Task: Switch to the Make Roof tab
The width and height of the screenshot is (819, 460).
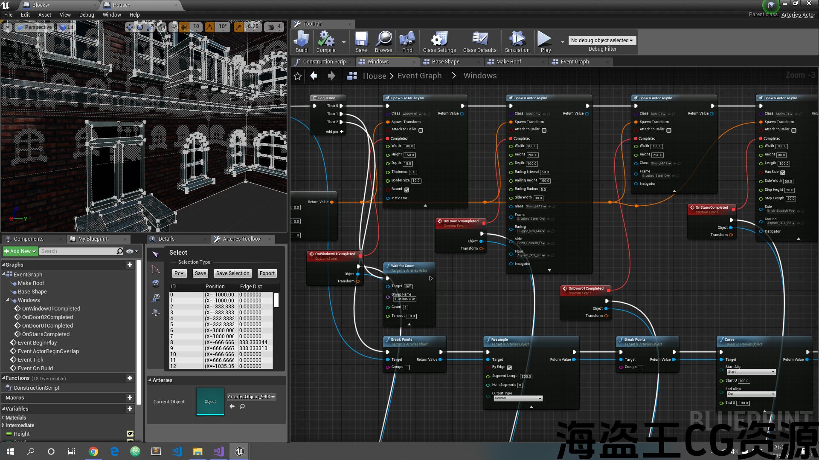Action: click(508, 62)
